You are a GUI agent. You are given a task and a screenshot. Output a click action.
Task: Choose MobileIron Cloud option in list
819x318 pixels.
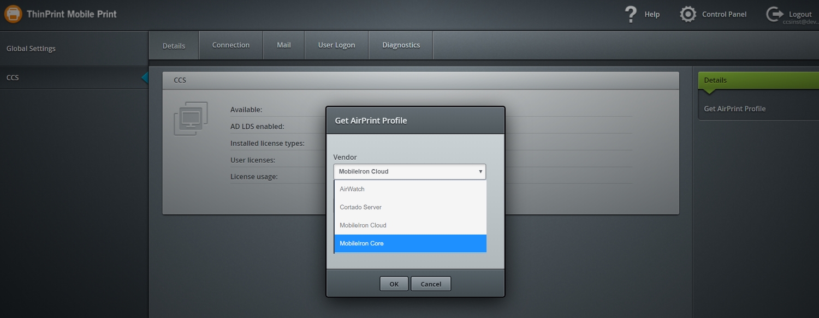tap(410, 225)
